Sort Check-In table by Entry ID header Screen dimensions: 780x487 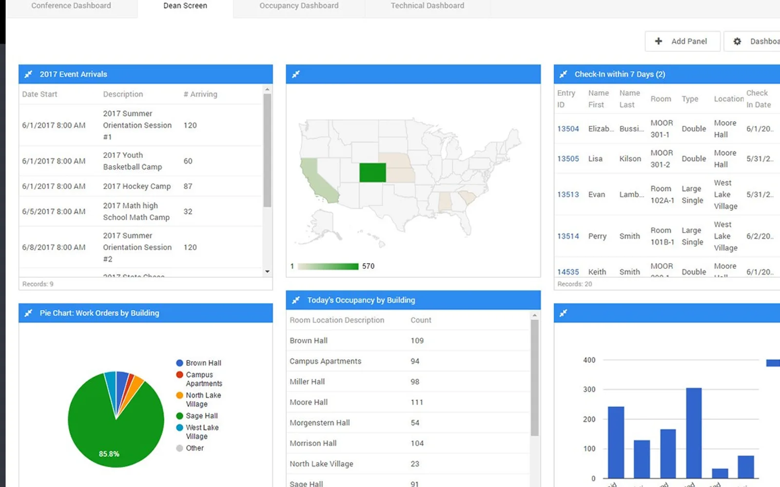click(x=566, y=99)
